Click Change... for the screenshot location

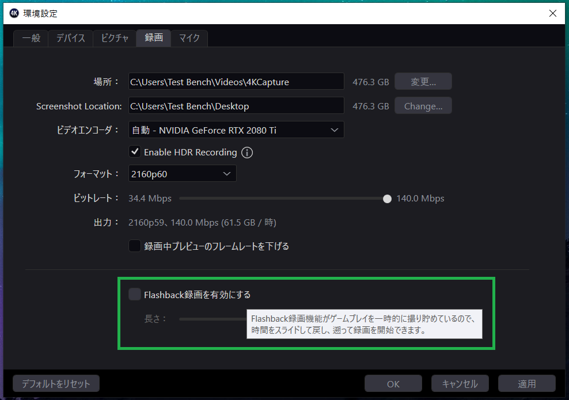(x=423, y=106)
